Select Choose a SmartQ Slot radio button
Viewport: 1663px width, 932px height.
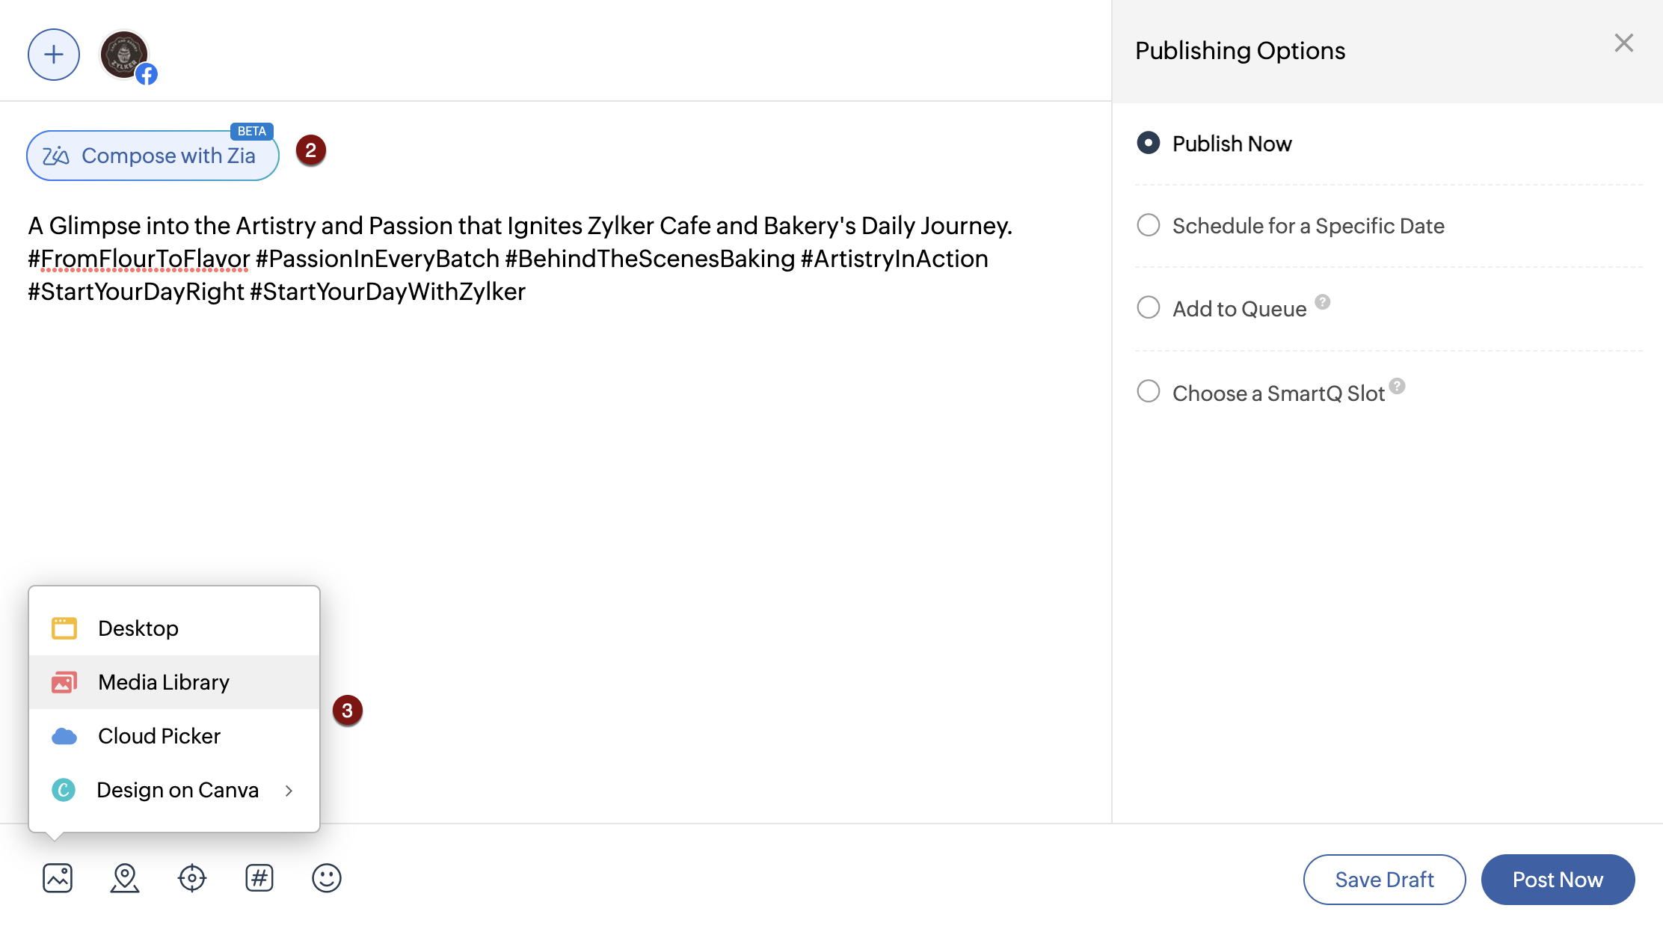[x=1149, y=391]
